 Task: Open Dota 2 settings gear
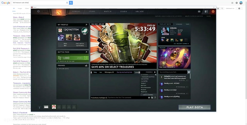[38, 11]
